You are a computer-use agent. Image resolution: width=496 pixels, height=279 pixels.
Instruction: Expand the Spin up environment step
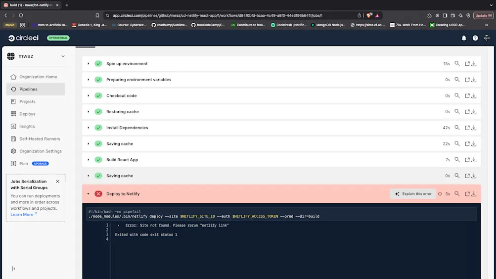pyautogui.click(x=88, y=64)
